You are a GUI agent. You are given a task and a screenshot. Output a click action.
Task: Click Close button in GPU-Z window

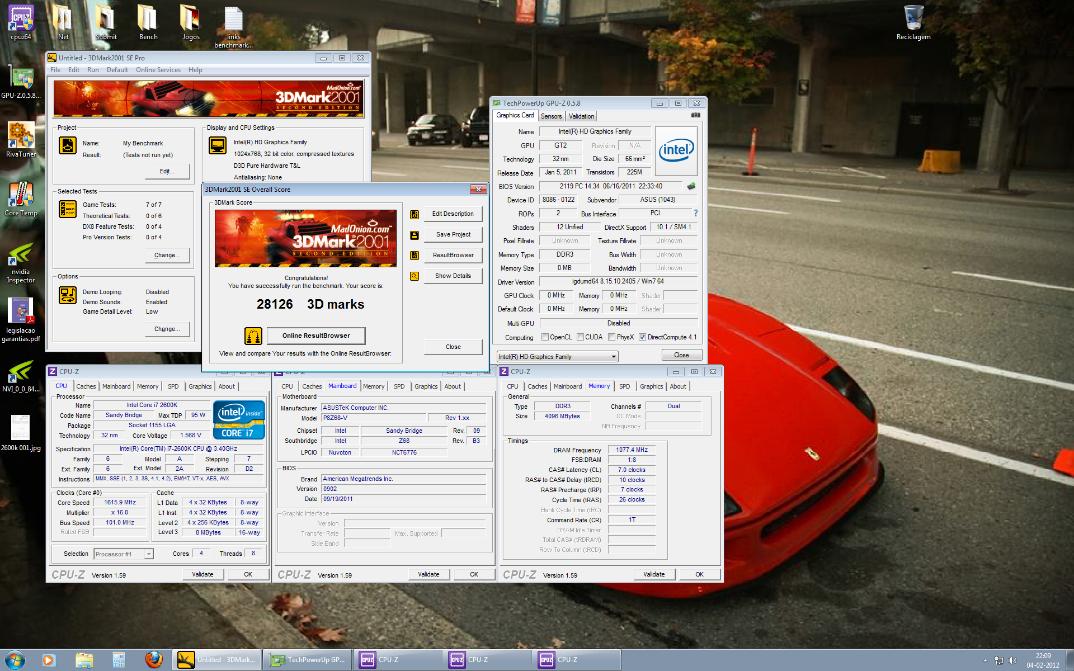click(x=681, y=355)
